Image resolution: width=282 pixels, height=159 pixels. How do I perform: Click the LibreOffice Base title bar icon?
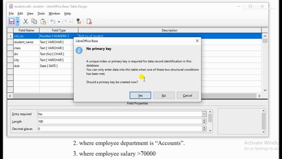[11, 6]
